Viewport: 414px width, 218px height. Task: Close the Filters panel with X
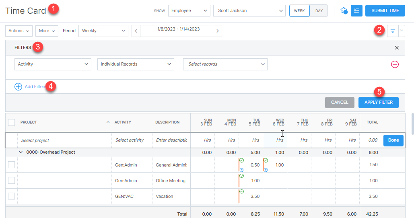pos(397,47)
